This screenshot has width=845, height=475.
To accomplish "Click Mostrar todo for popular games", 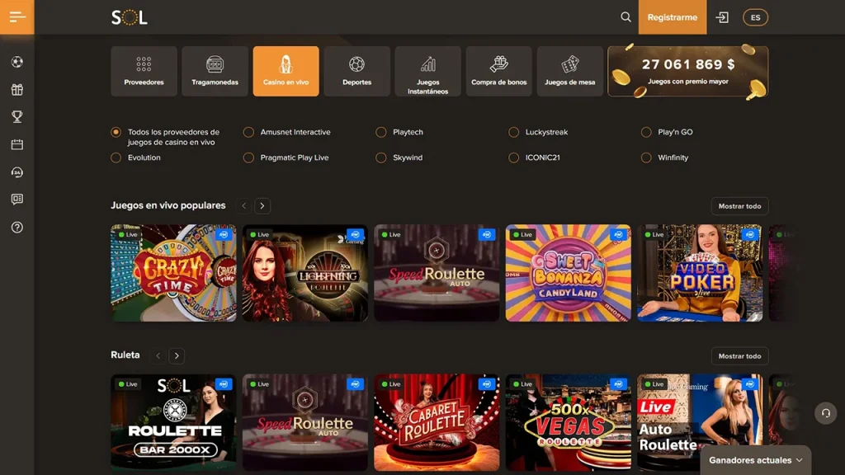I will pyautogui.click(x=740, y=205).
